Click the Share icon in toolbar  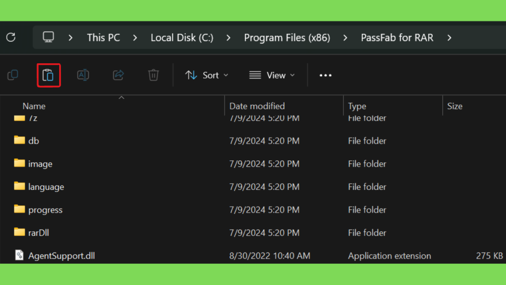[118, 75]
